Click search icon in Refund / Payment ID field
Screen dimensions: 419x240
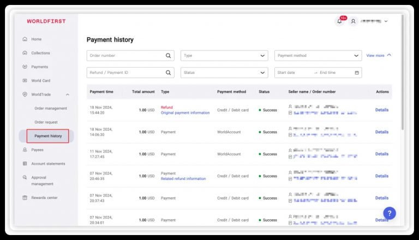tap(168, 73)
